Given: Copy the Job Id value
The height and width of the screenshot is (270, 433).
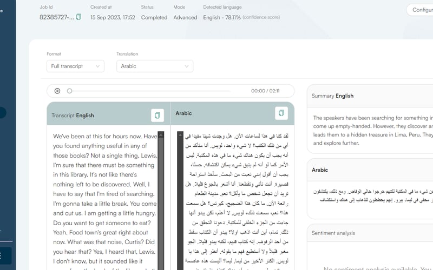Looking at the screenshot, I should pos(78,17).
